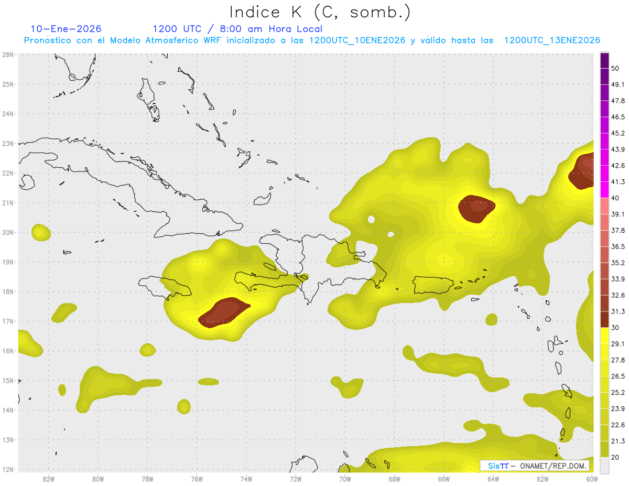This screenshot has width=629, height=486.
Task: Click the colorbar label "33.9"
Action: pyautogui.click(x=617, y=279)
